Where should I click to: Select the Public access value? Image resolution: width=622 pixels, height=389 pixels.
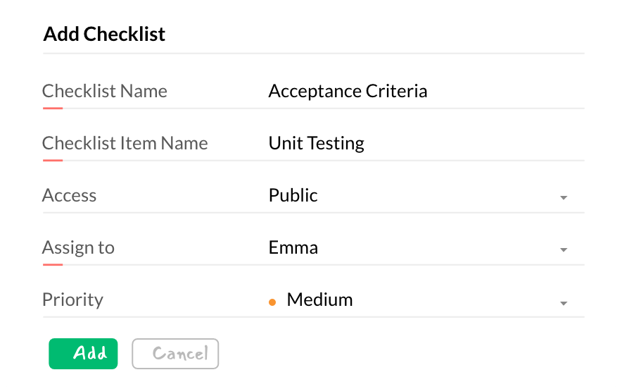(293, 195)
